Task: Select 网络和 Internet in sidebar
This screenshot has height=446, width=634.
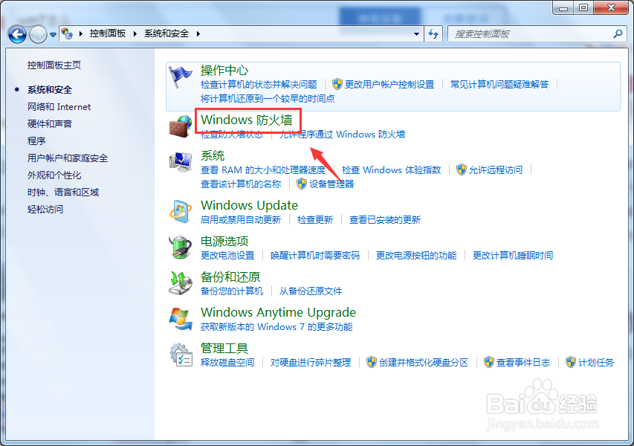Action: click(x=59, y=107)
